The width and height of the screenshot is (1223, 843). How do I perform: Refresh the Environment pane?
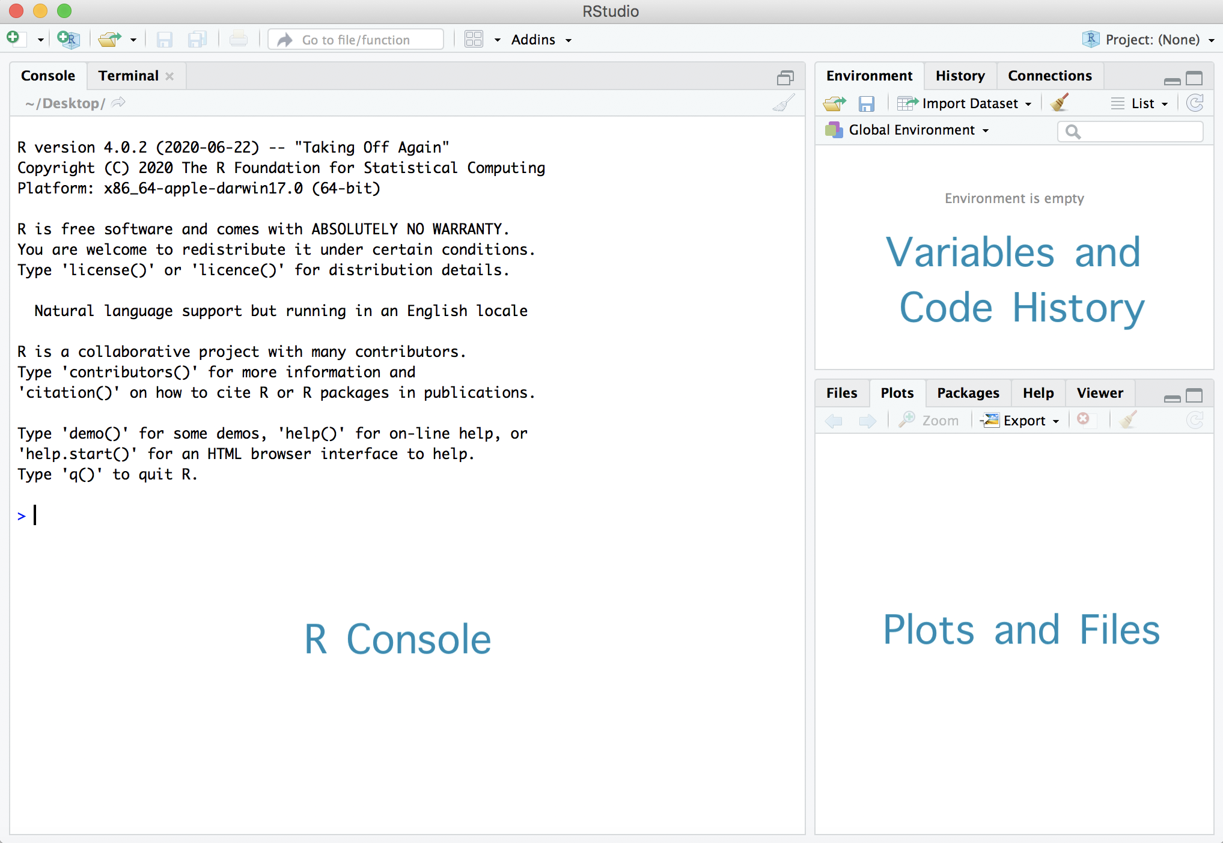pos(1195,103)
